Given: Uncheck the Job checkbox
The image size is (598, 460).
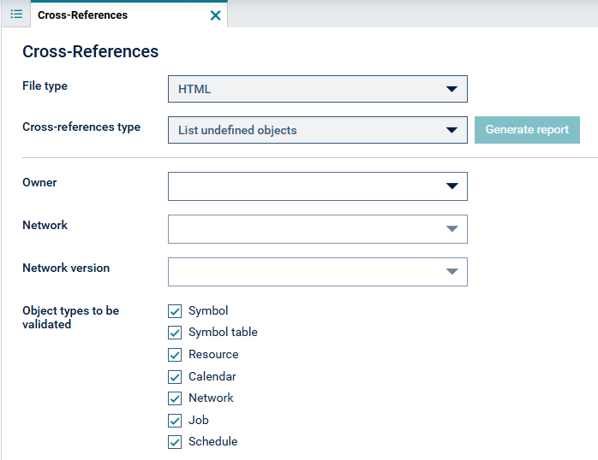Looking at the screenshot, I should 175,421.
